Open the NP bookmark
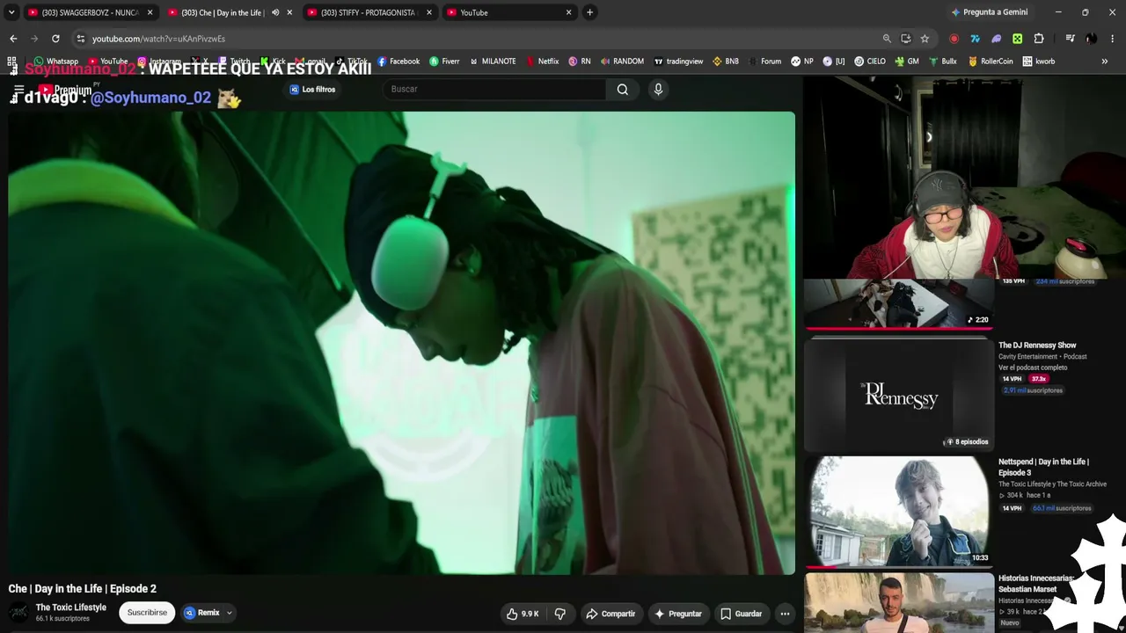 tap(802, 62)
